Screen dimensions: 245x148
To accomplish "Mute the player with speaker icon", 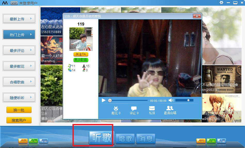I will [170, 100].
